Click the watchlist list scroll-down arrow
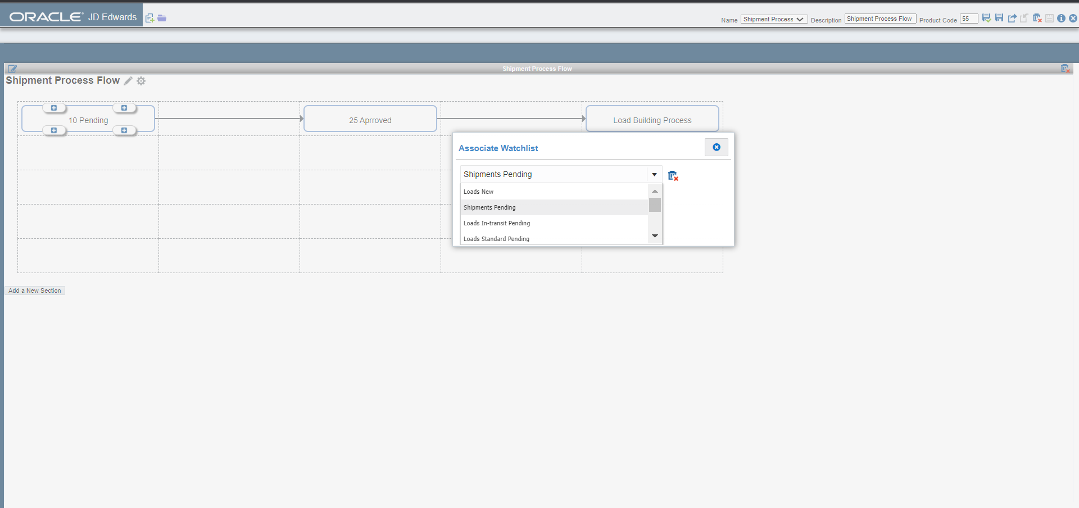 point(655,236)
